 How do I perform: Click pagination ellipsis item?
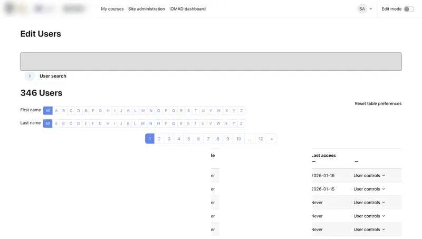point(250,139)
